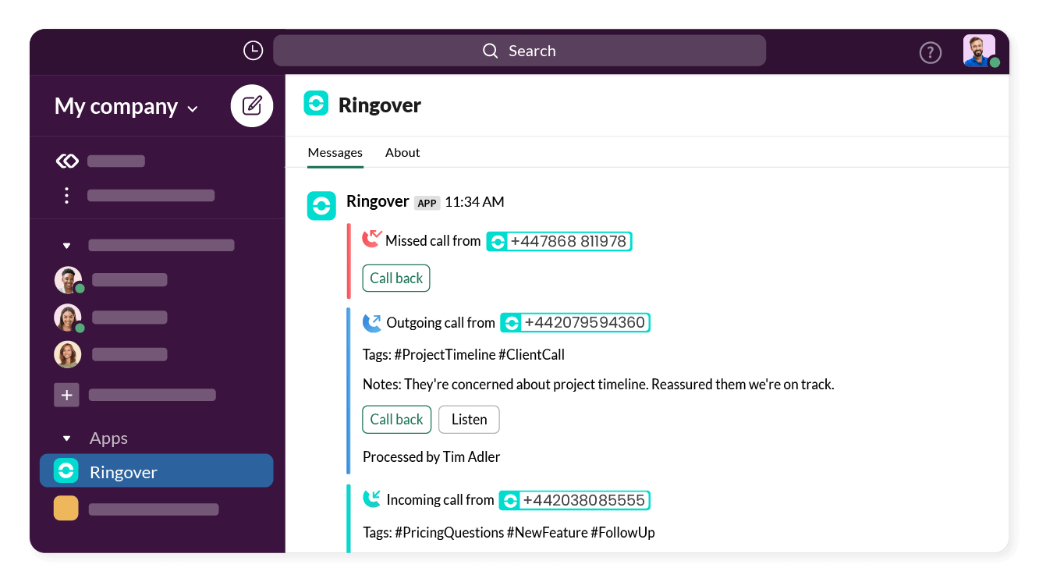Collapse the channels section with its triangle
1039x582 pixels.
66,244
